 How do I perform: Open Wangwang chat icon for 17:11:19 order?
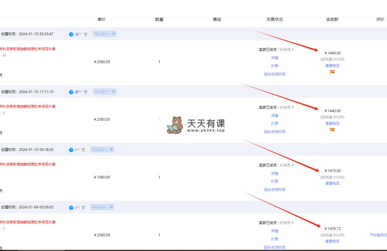71,92
